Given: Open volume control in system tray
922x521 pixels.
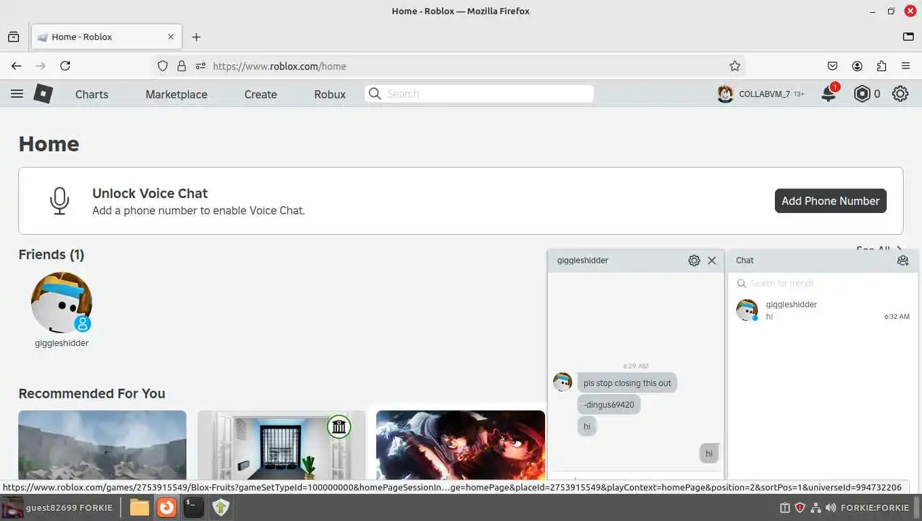Looking at the screenshot, I should pyautogui.click(x=830, y=507).
